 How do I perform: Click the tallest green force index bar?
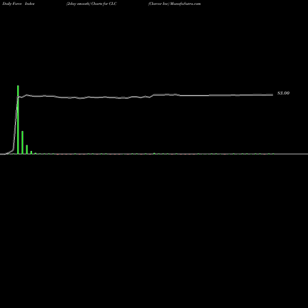coord(18,120)
